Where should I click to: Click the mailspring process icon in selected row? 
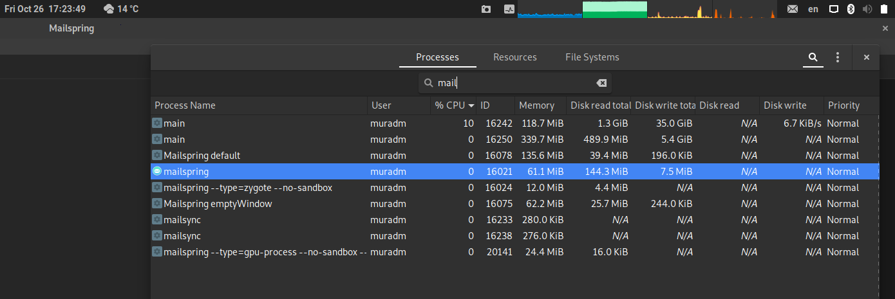[157, 171]
